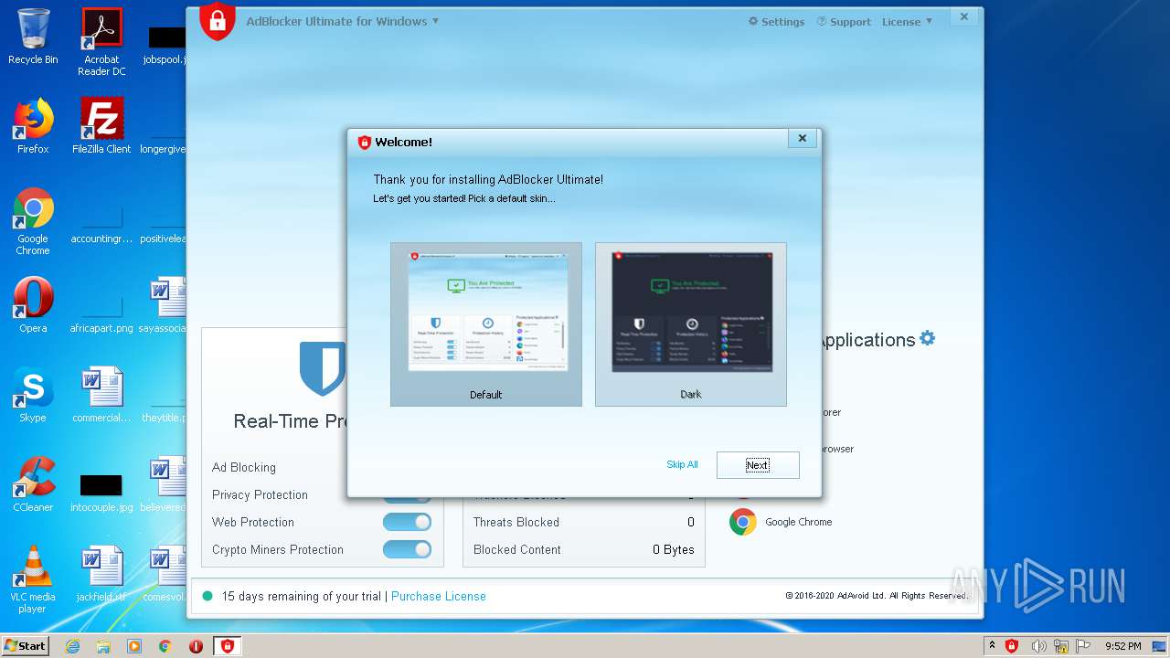
Task: Open Opera from the taskbar
Action: 196,646
